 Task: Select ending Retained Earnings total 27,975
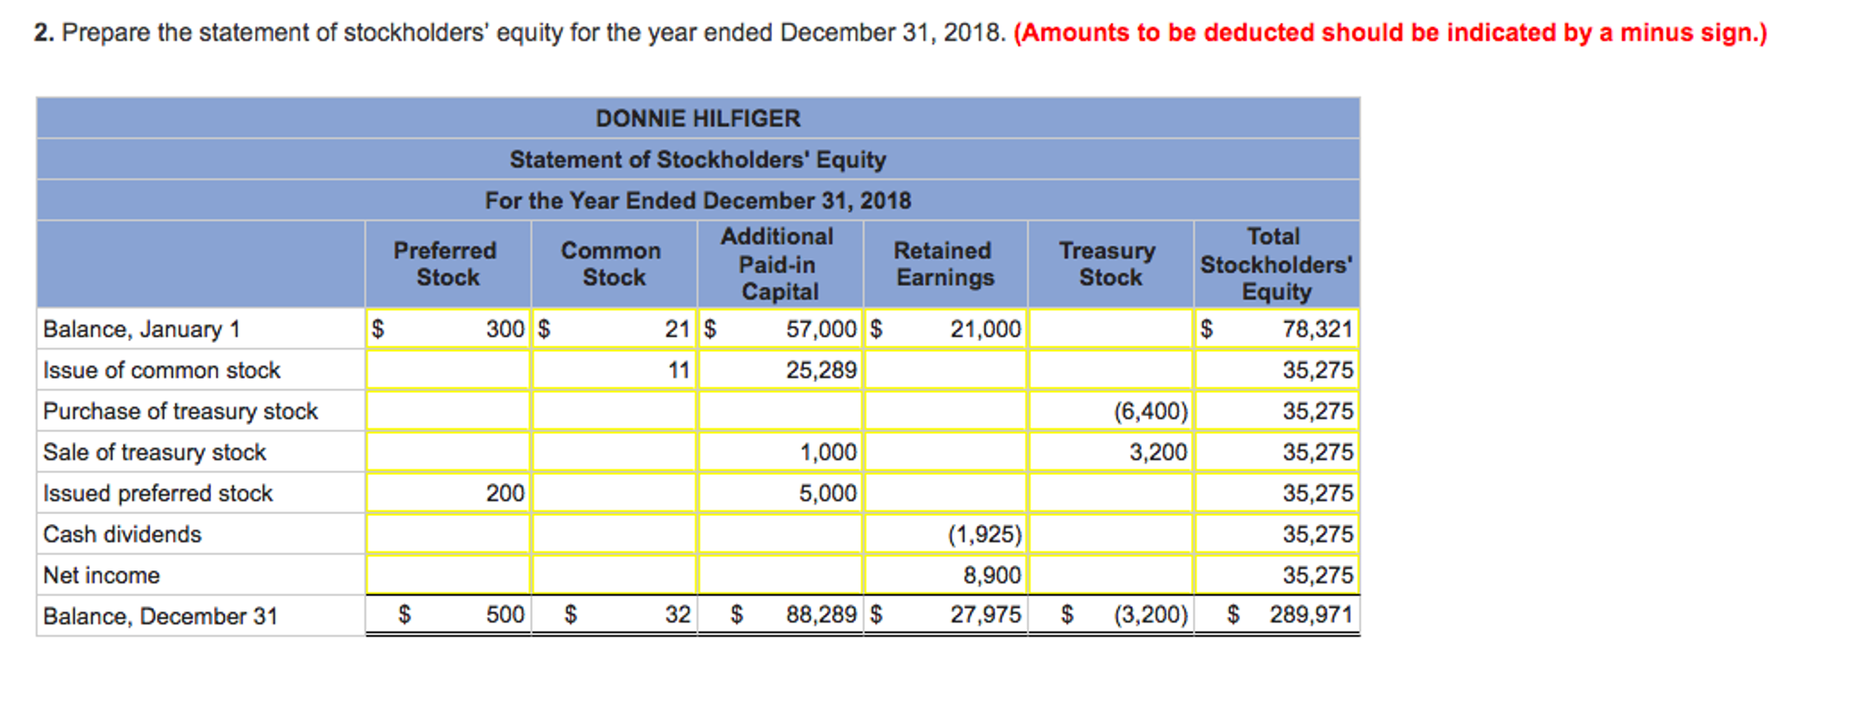point(946,615)
